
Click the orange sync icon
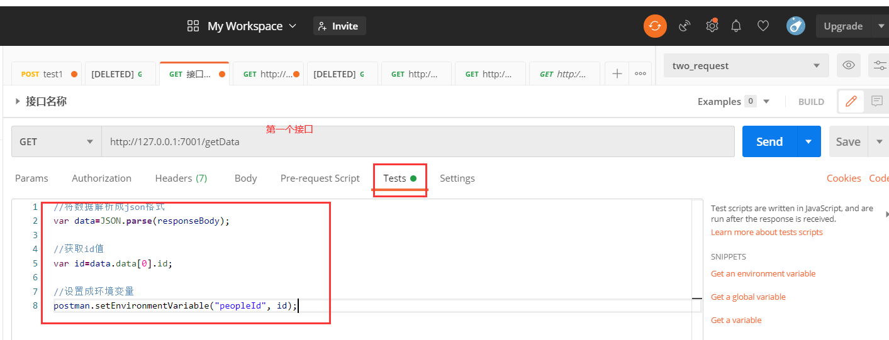(x=655, y=26)
